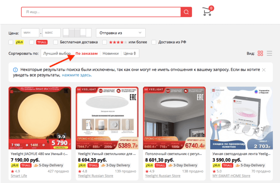Image resolution: width=280 pixels, height=183 pixels.
Task: Tick the Доставка из РФ checkbox
Action: tap(154, 42)
